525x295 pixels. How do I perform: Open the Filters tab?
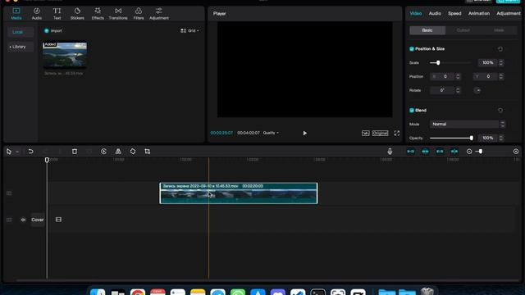pos(139,14)
